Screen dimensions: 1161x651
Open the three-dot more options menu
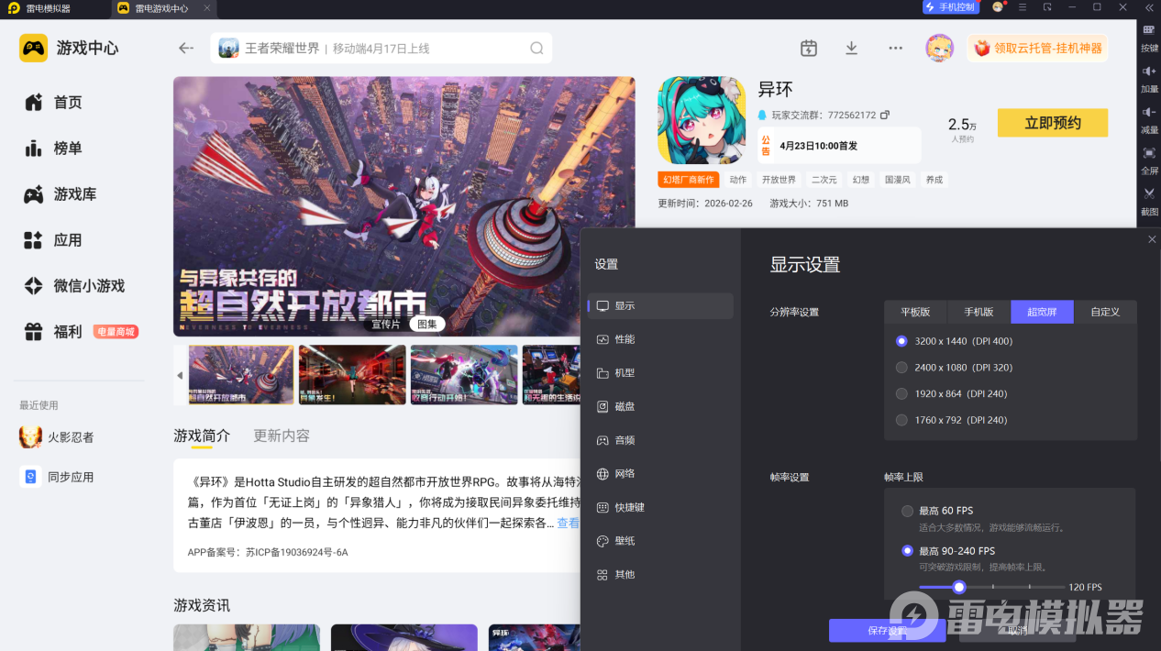[895, 49]
